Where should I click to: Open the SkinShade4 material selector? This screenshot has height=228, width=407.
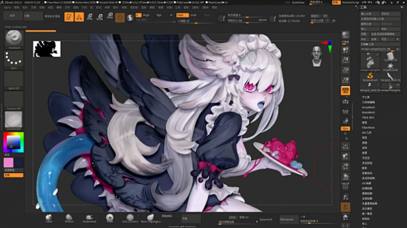tap(14, 121)
